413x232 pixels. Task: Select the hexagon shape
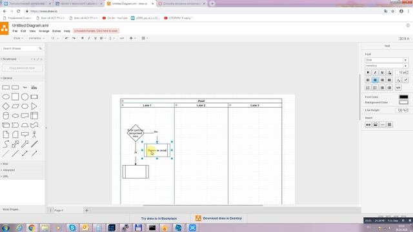click(x=25, y=106)
